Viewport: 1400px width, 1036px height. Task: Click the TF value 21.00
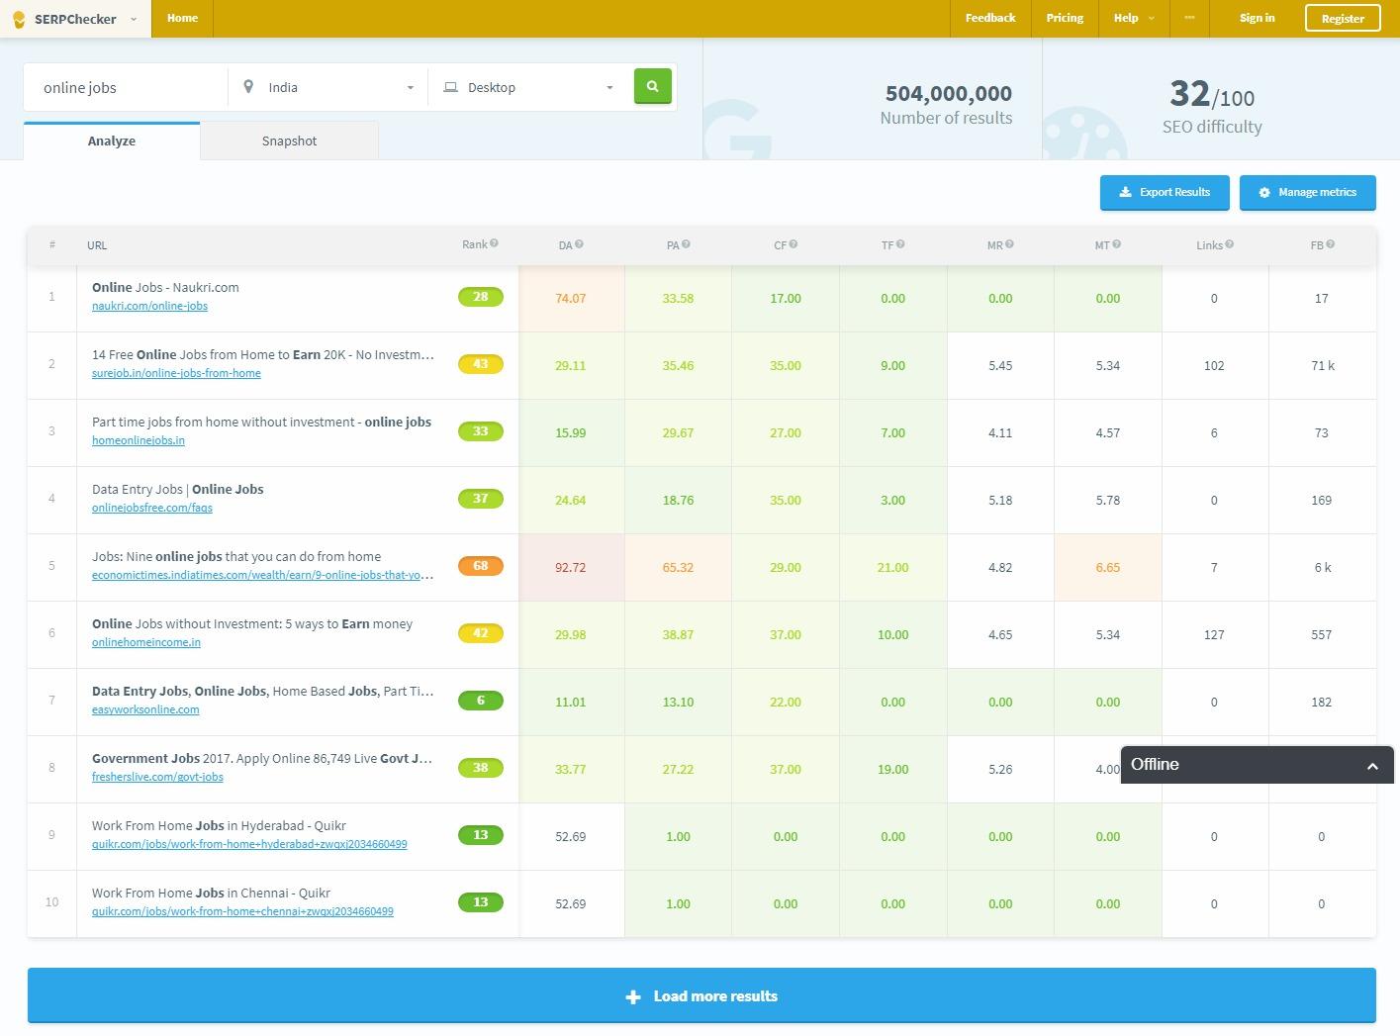(892, 568)
